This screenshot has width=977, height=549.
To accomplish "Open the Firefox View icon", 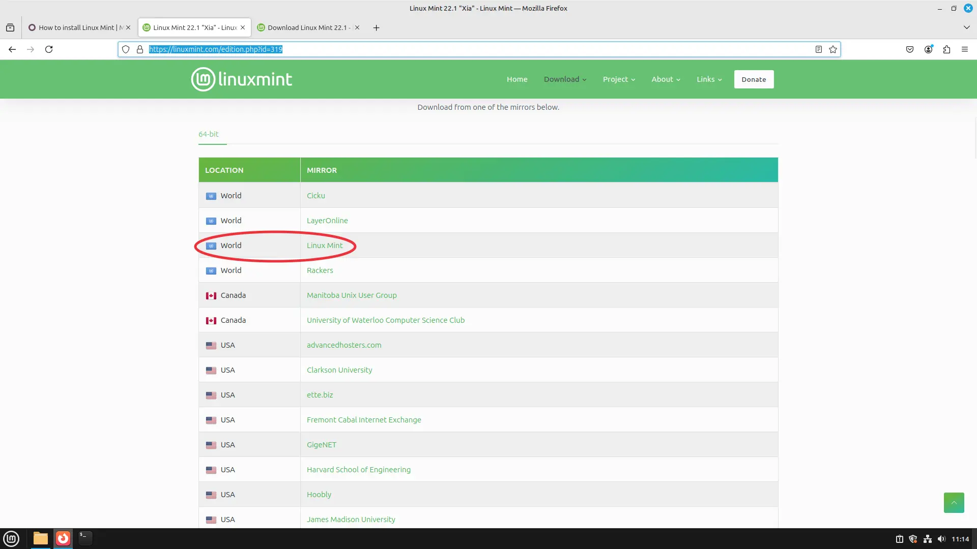I will [10, 27].
